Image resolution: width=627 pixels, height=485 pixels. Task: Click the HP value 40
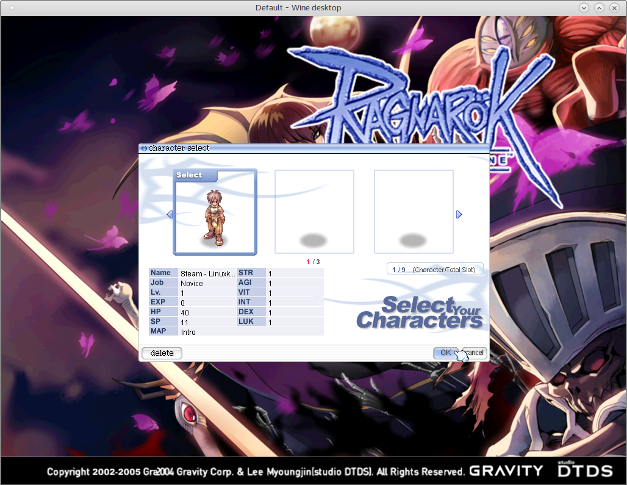coord(184,313)
